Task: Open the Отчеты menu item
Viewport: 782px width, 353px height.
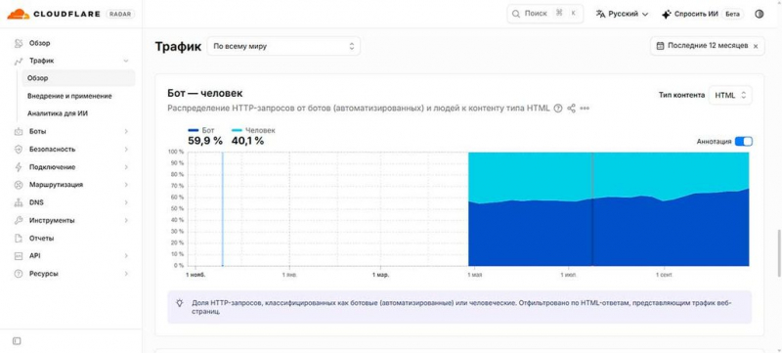Action: tap(71, 239)
